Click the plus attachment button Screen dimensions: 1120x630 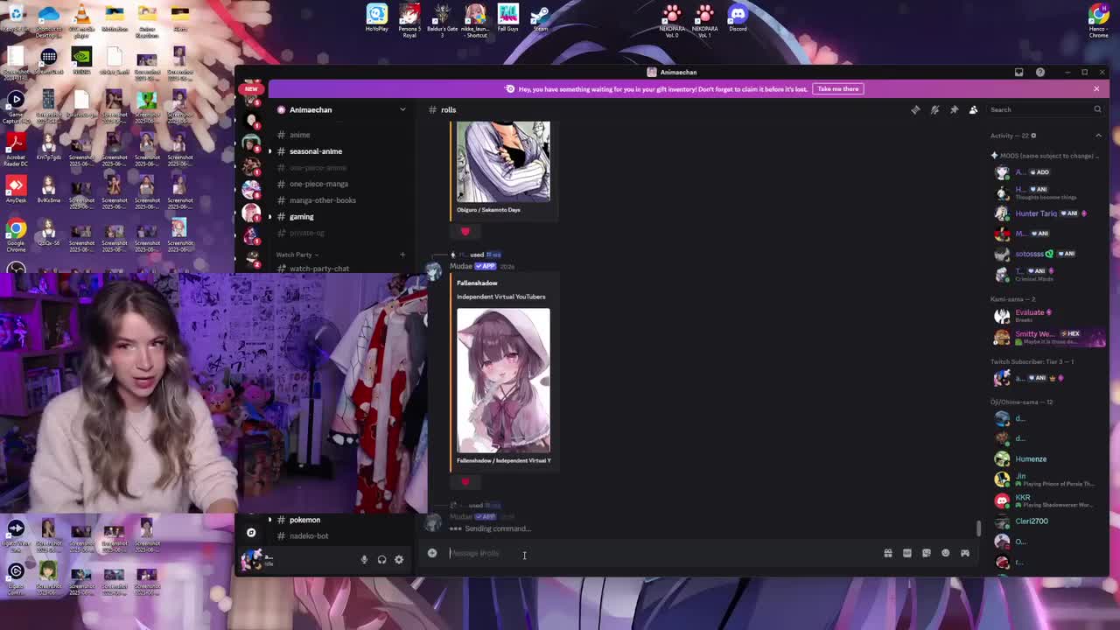click(x=432, y=553)
